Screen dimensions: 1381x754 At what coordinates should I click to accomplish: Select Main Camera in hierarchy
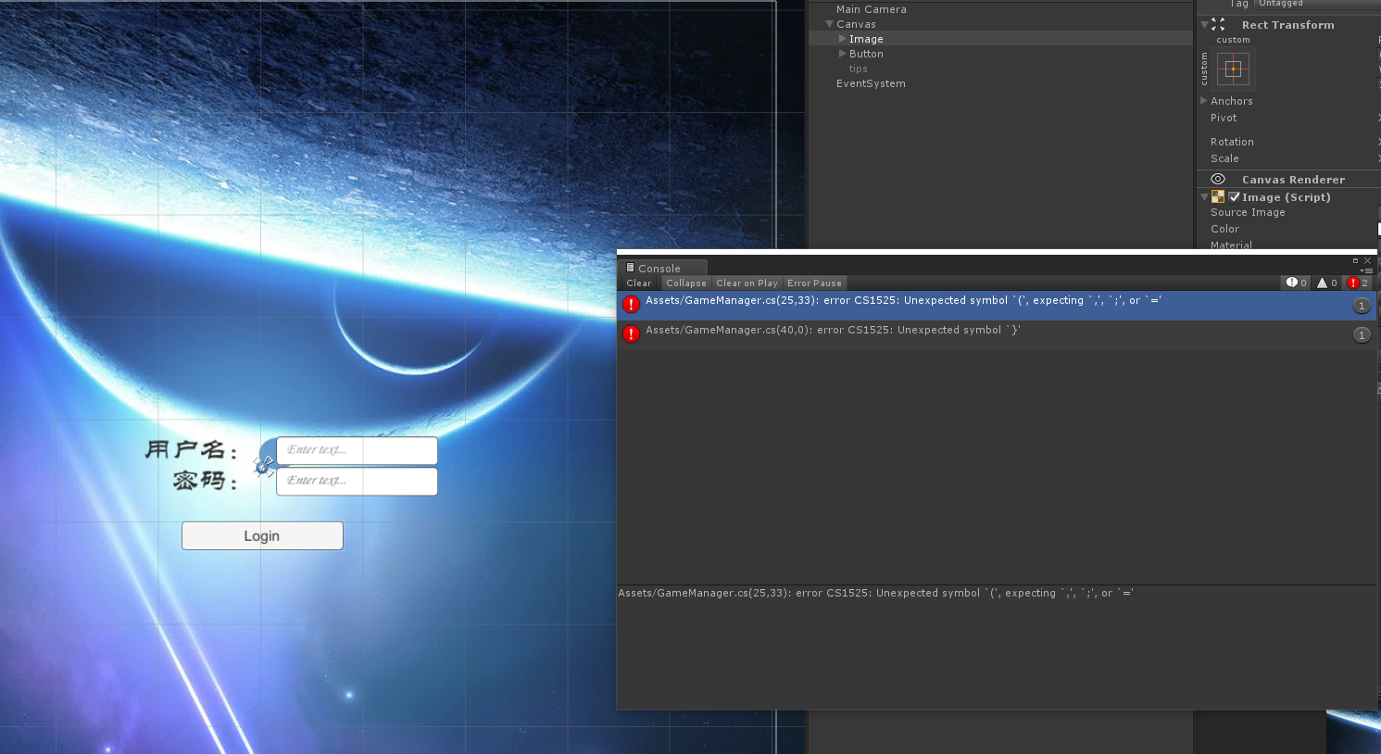[872, 9]
